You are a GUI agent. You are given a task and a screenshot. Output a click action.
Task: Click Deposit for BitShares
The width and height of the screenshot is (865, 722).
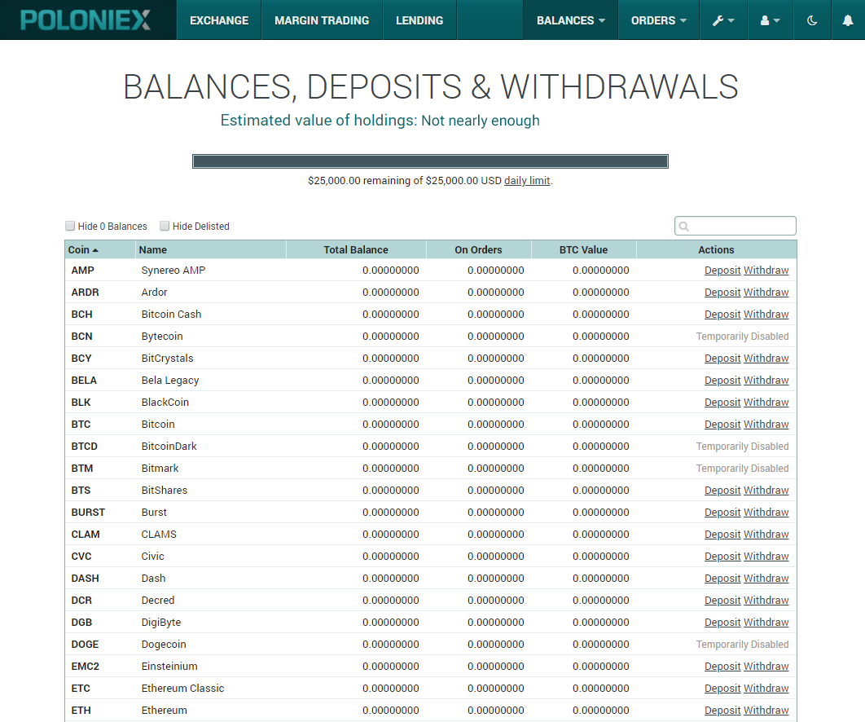[722, 491]
